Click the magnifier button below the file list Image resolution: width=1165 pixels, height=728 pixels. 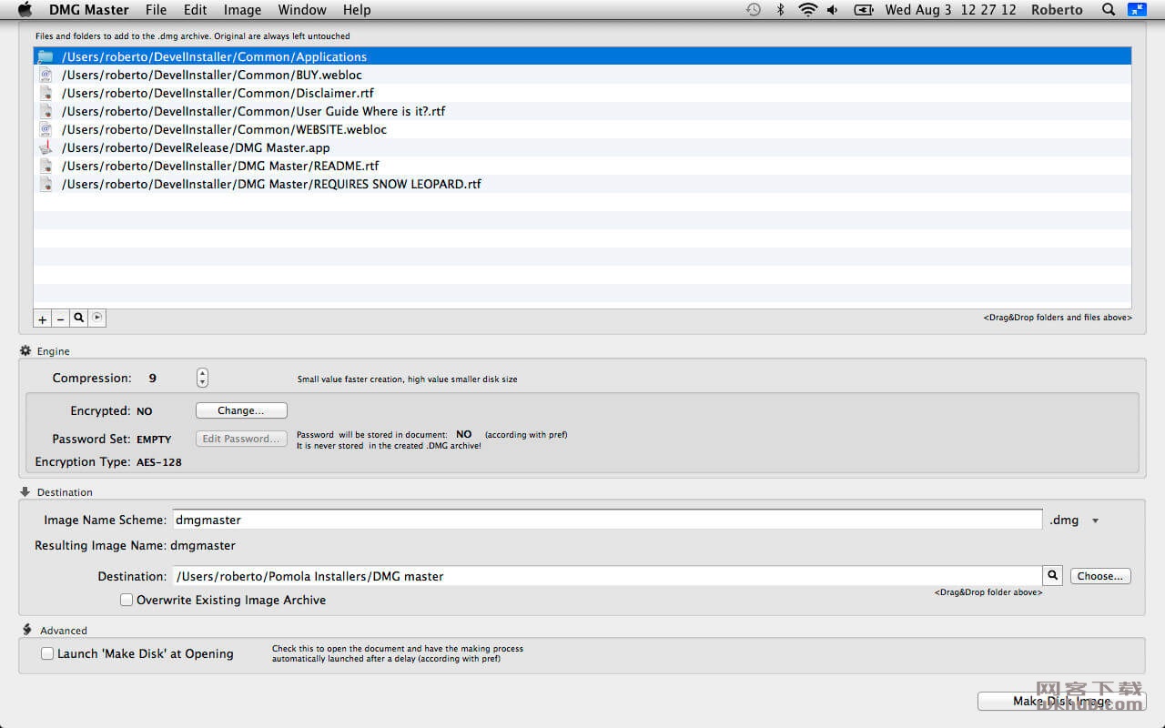pos(79,318)
